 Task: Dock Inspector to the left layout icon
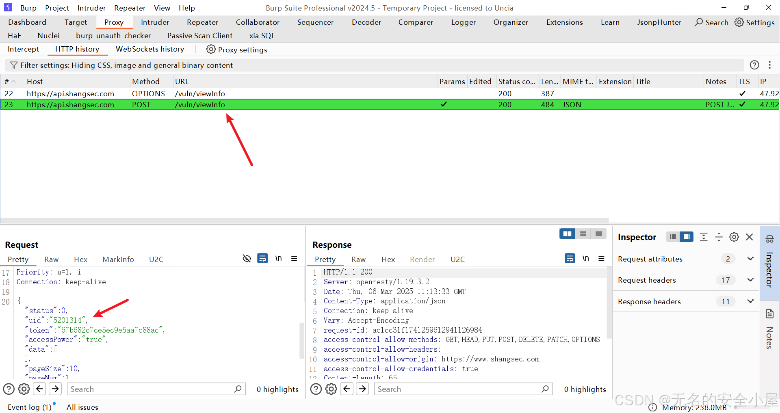pos(673,237)
